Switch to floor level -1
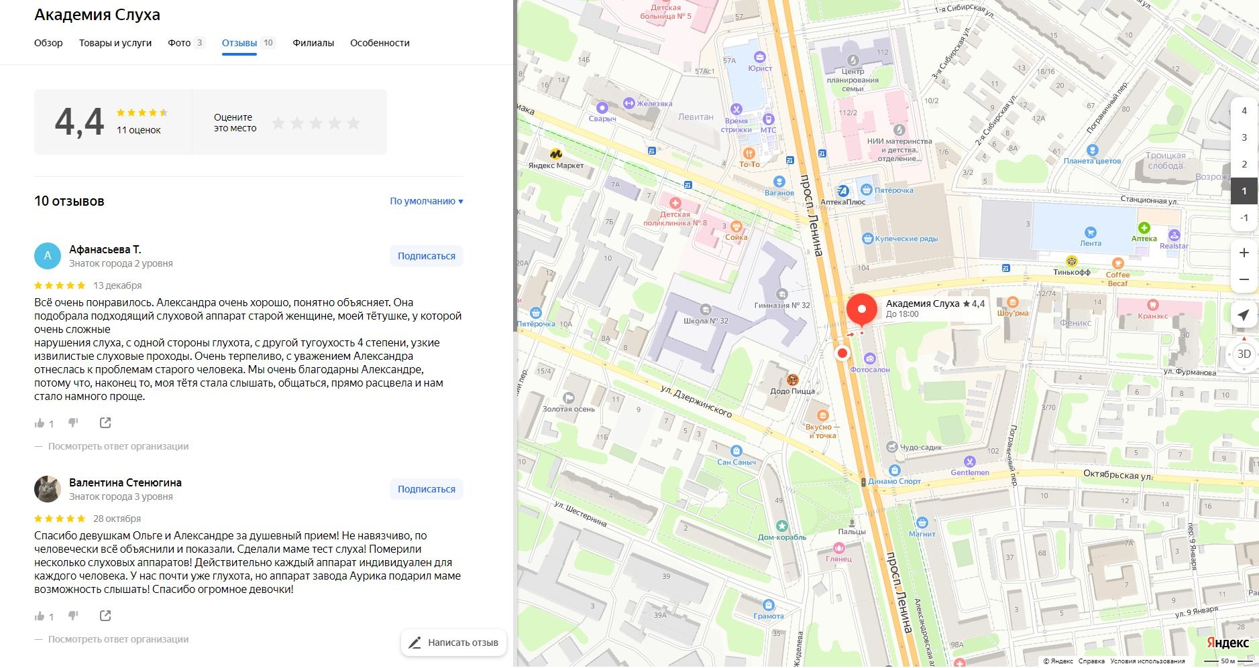Viewport: 1259px width, 668px height. (1244, 218)
